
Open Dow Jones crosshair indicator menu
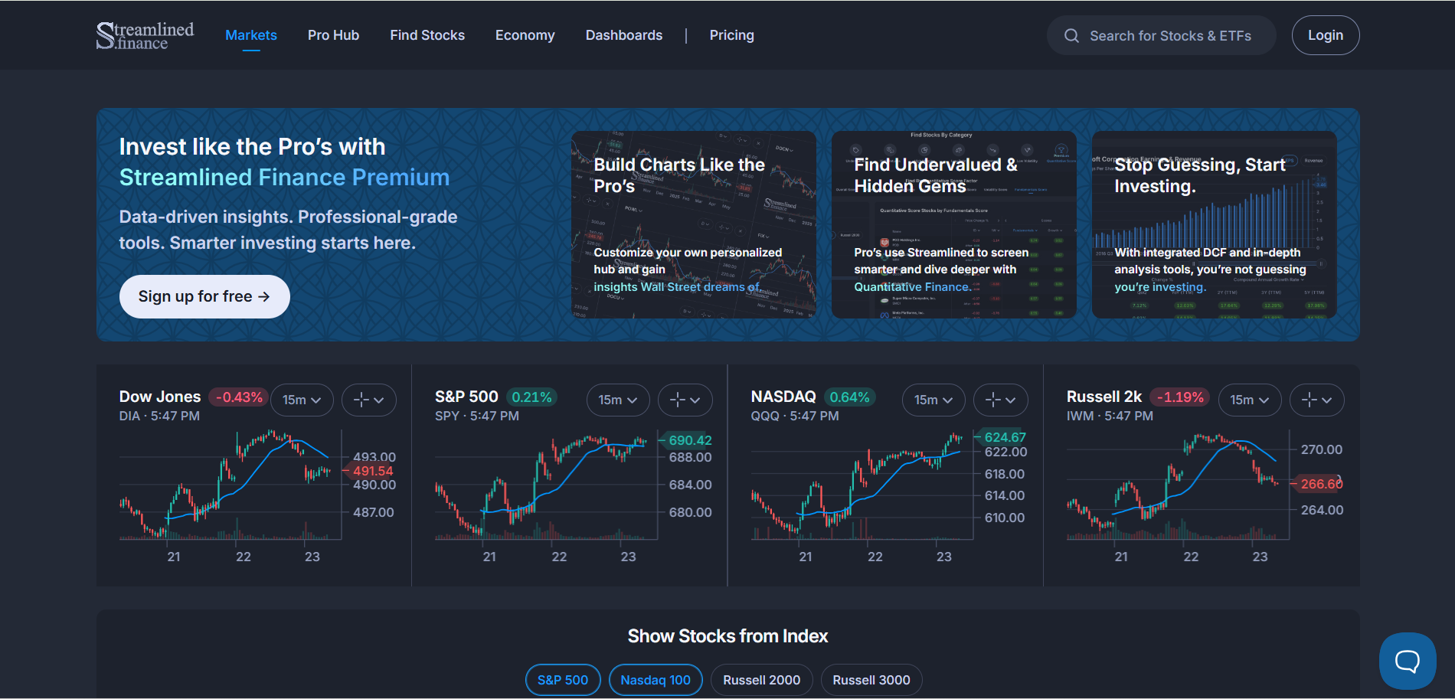click(368, 400)
